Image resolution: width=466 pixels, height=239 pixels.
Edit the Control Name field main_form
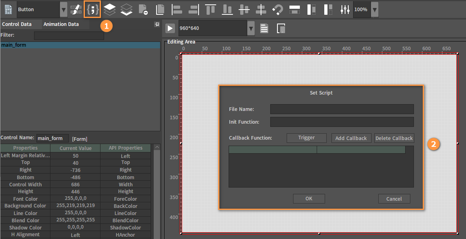52,138
